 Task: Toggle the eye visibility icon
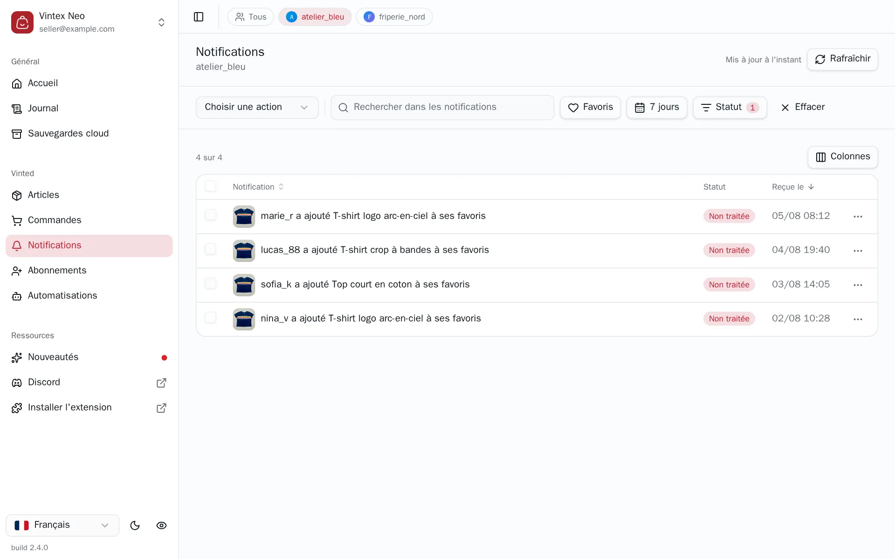[x=161, y=525]
